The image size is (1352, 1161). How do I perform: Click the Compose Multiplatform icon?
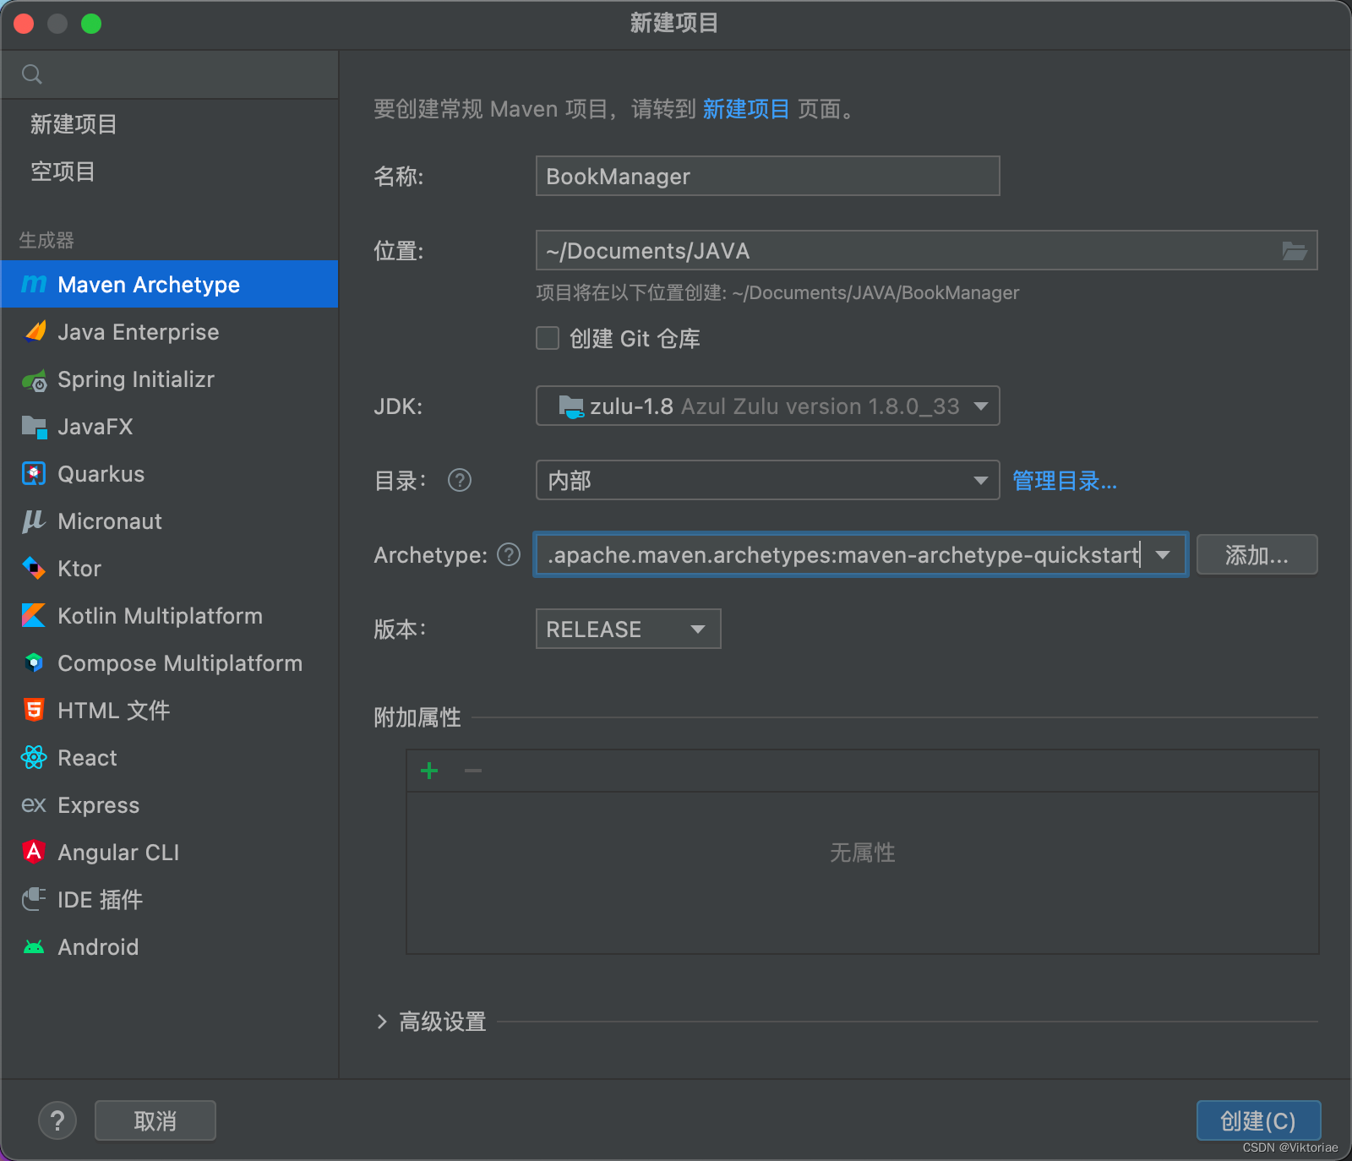pyautogui.click(x=34, y=662)
